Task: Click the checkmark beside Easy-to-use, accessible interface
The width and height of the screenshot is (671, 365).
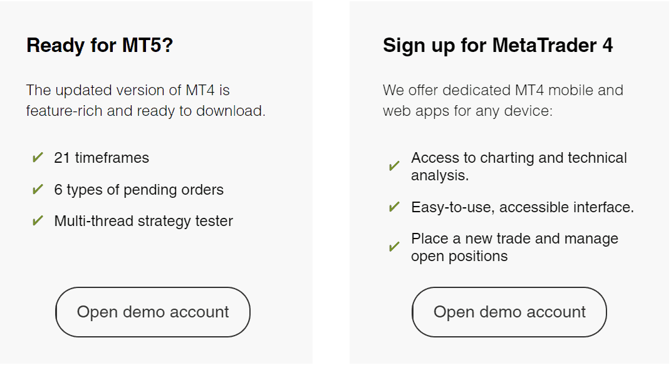Action: click(394, 207)
